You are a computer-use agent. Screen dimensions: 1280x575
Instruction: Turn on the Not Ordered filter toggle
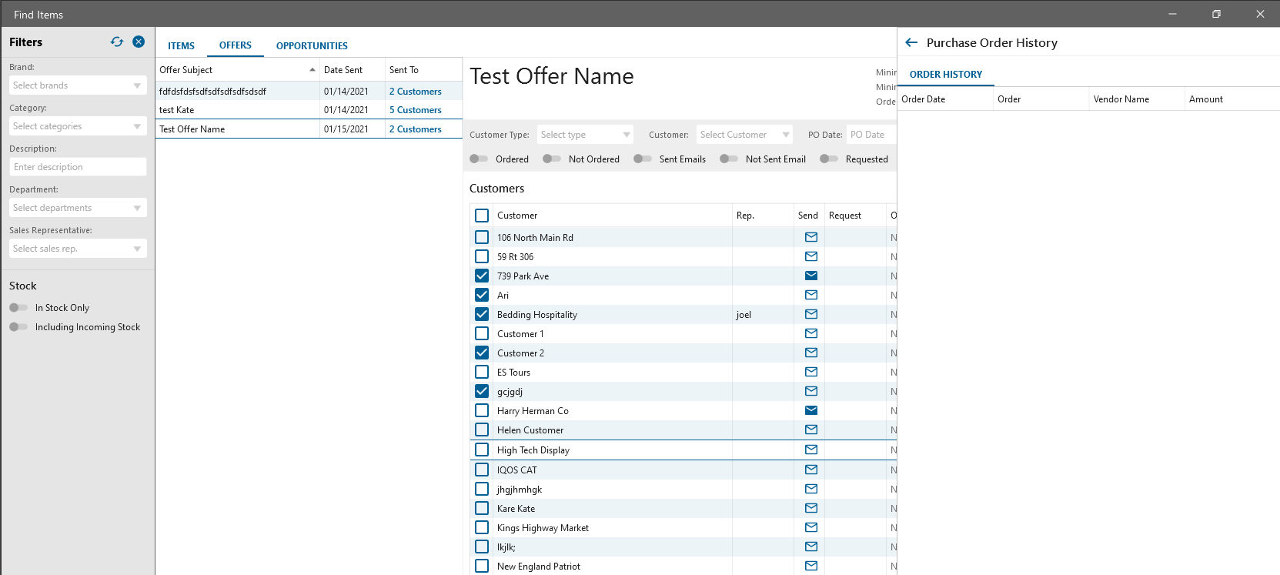pyautogui.click(x=552, y=159)
